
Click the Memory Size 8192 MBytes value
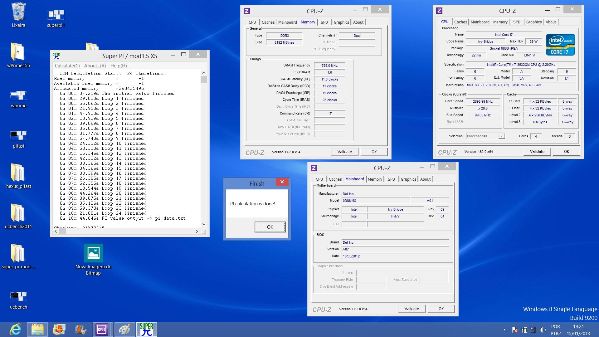coord(284,42)
